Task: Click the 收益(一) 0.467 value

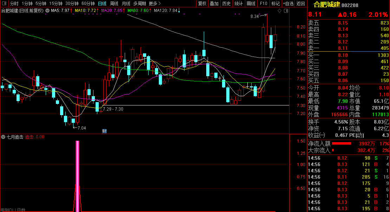Action: (342, 135)
